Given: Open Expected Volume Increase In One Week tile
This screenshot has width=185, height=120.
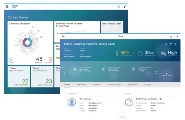Looking at the screenshot, I should click(77, 27).
